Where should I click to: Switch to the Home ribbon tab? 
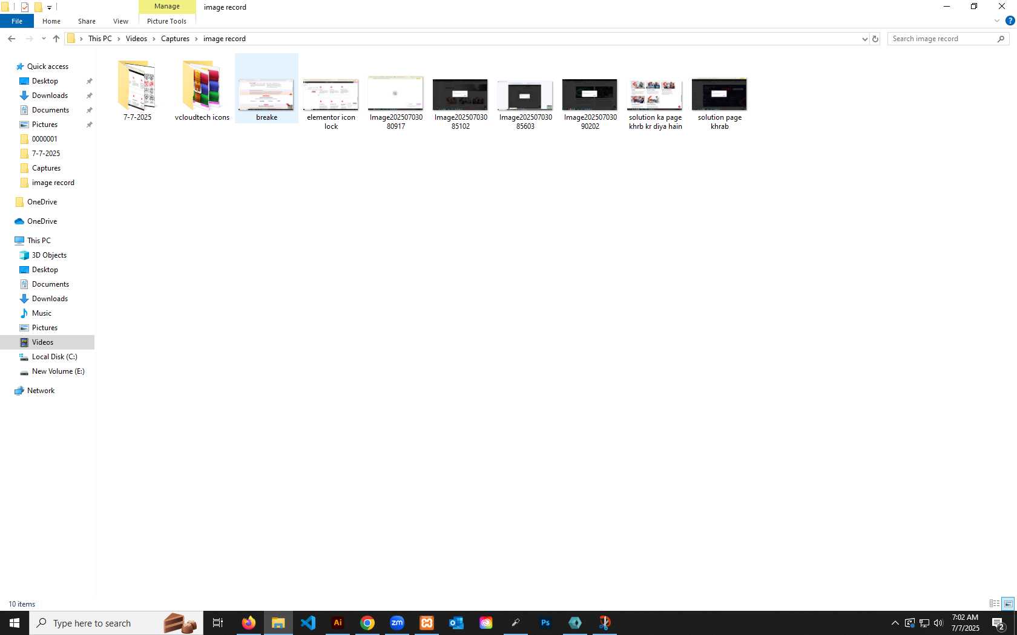pyautogui.click(x=51, y=21)
